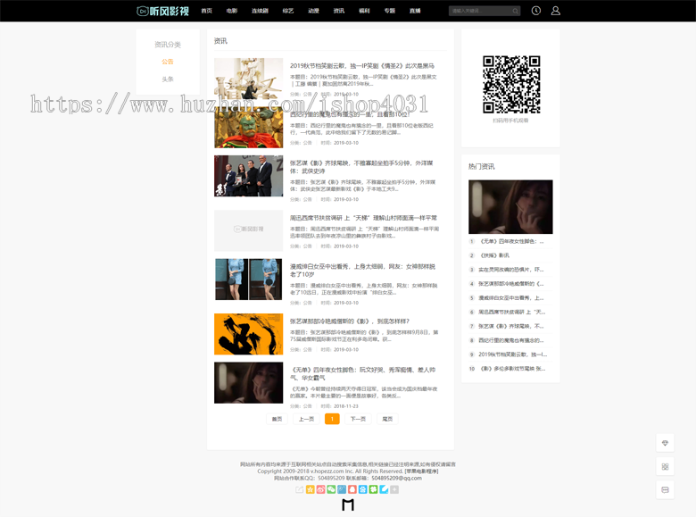Open thumbnail of 2019 comedy article

pos(249,79)
